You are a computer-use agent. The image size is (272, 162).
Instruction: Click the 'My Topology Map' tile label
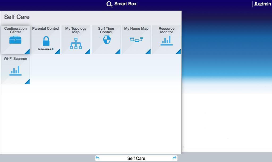76,30
